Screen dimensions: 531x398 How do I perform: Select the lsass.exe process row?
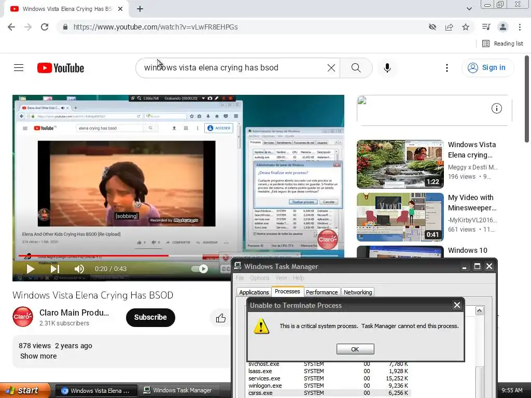point(328,371)
